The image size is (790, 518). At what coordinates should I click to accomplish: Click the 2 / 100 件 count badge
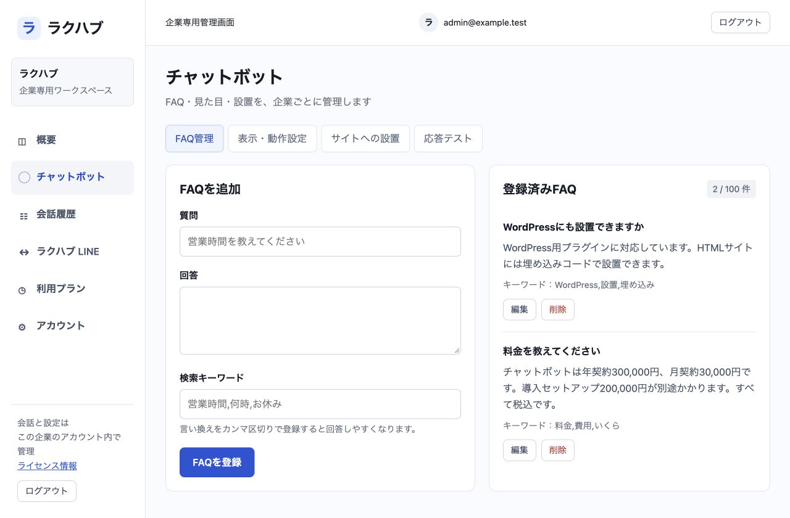click(x=731, y=189)
